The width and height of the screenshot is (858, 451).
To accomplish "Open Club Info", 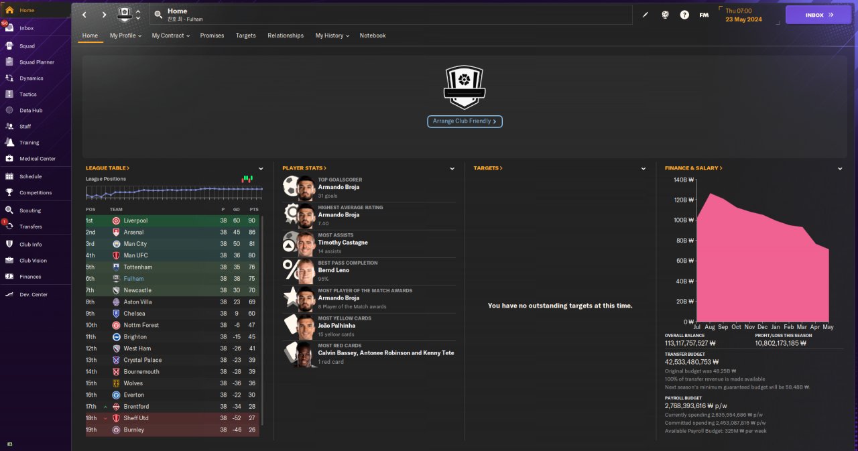I will 30,245.
